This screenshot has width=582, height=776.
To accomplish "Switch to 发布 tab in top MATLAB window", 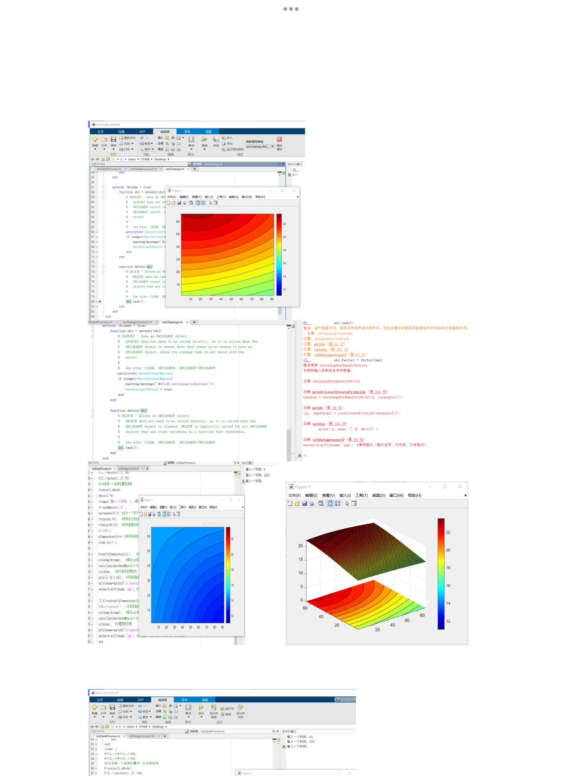I will [187, 132].
